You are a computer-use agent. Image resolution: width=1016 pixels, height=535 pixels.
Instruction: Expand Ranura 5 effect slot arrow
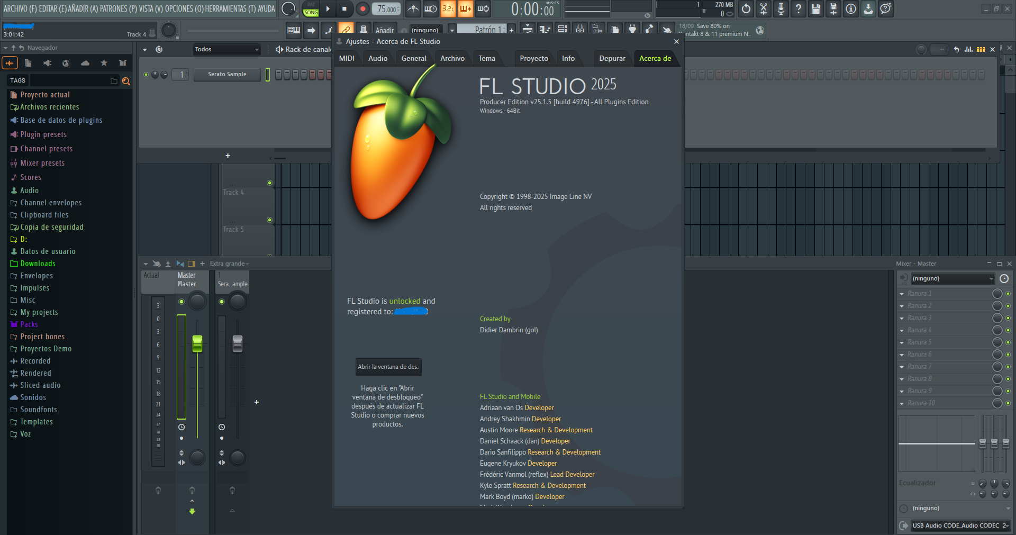tap(902, 342)
